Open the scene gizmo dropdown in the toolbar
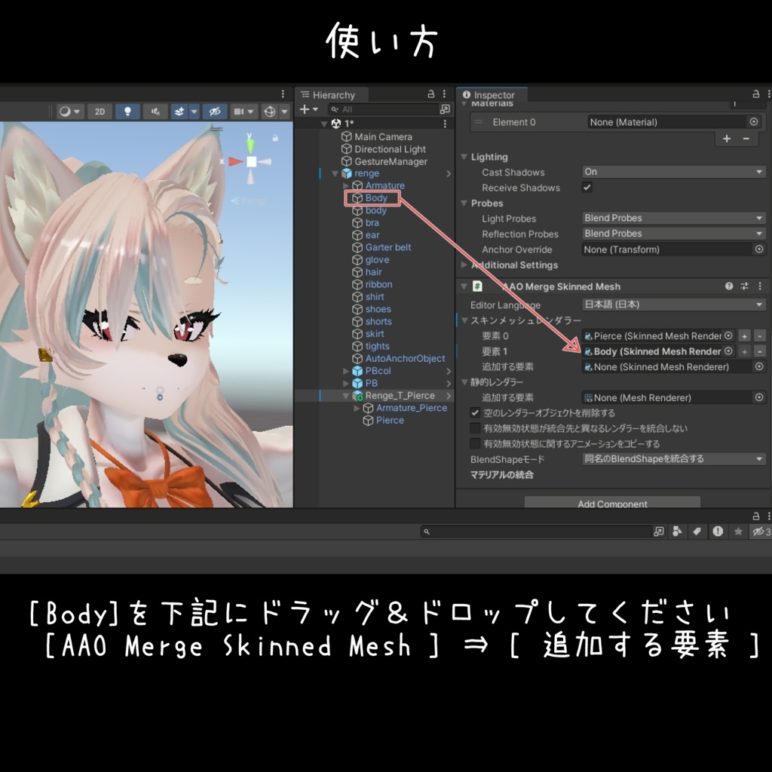The width and height of the screenshot is (772, 772). 283,111
